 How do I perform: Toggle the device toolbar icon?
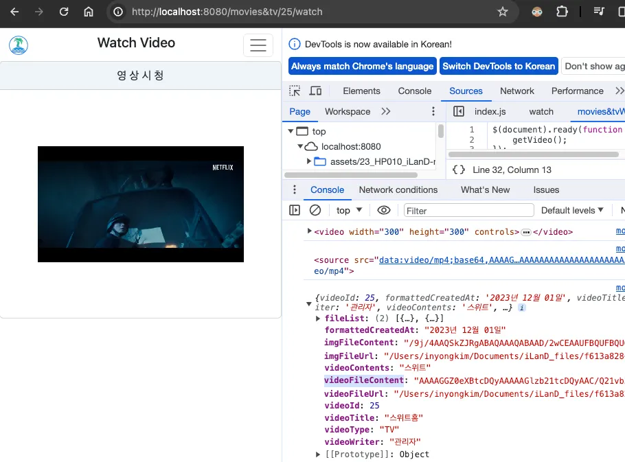pyautogui.click(x=315, y=91)
